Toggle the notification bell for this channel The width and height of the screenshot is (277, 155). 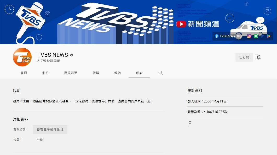pos(259,57)
